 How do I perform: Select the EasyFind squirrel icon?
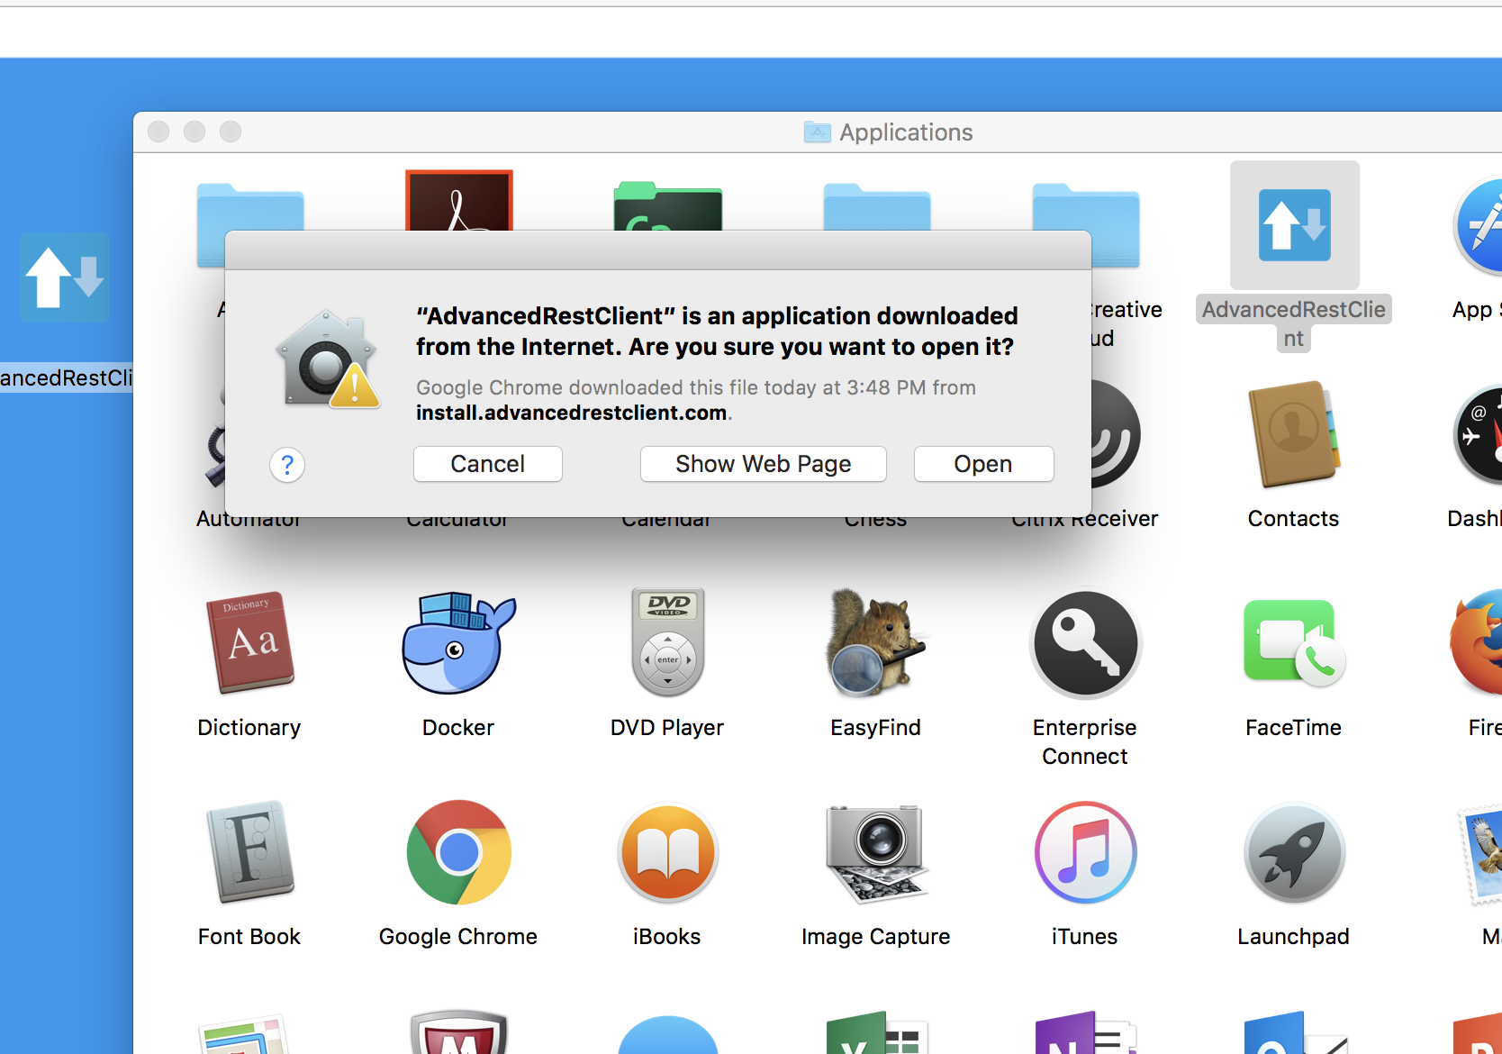point(875,643)
